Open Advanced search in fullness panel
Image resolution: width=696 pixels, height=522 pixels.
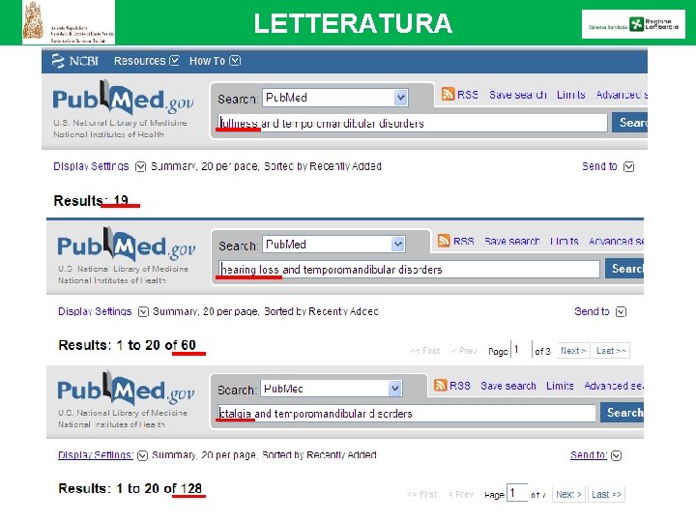point(622,95)
